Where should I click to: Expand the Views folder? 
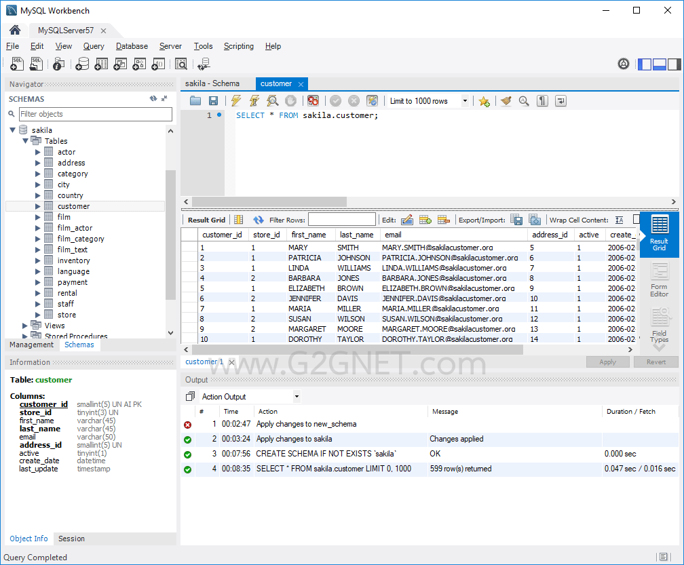coord(25,326)
